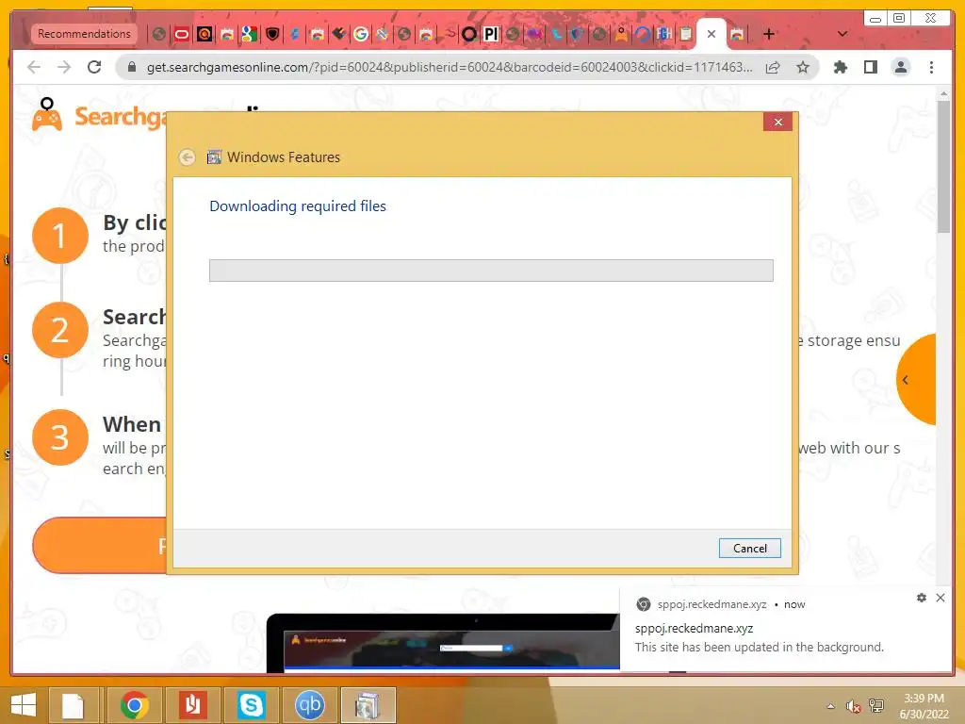
Task: Click the page's vertical scrollbar thumb
Action: coord(943,166)
